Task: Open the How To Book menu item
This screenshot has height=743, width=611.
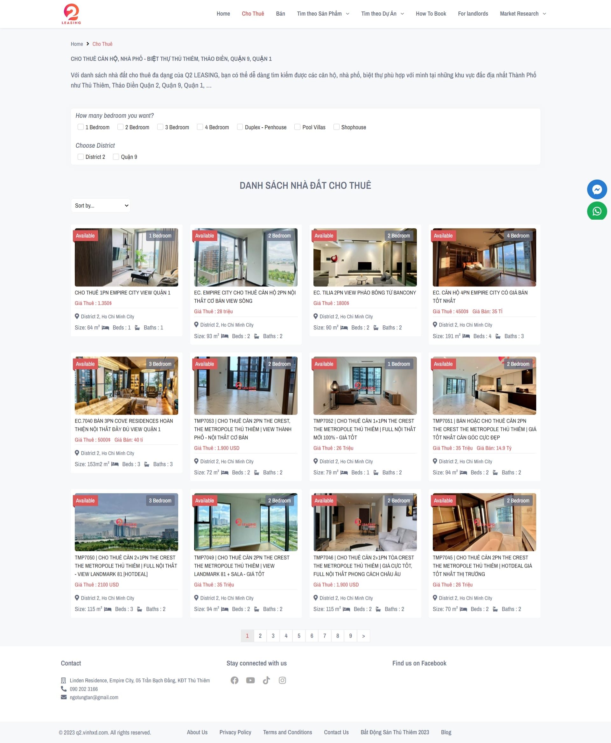Action: [431, 14]
